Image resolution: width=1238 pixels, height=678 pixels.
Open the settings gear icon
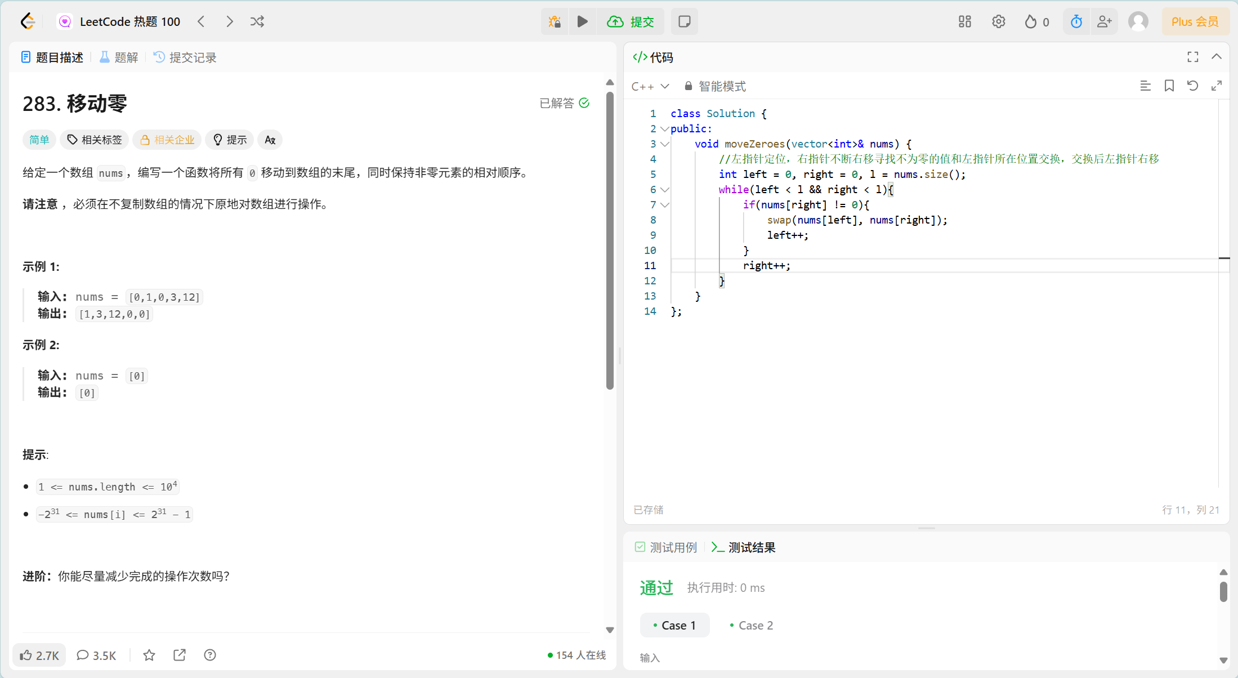click(999, 21)
